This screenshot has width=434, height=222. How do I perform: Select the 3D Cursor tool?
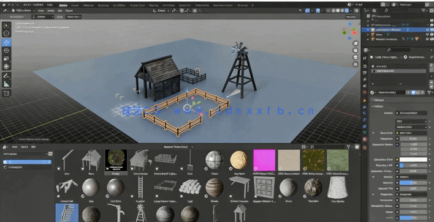click(x=7, y=34)
